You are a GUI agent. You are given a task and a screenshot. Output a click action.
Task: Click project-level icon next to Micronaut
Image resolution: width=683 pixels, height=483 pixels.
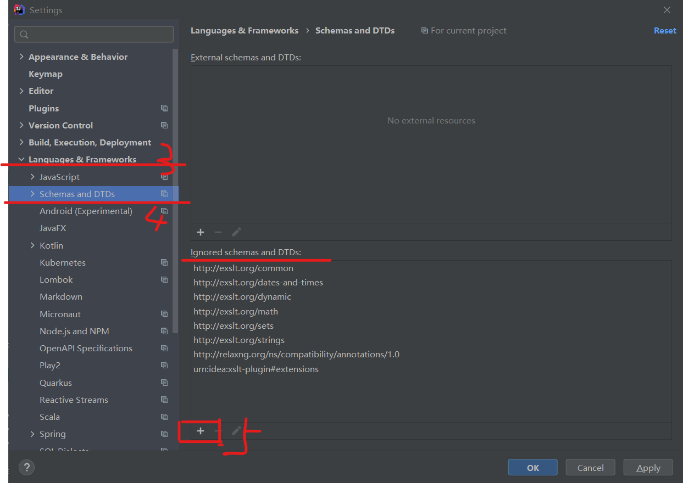click(x=164, y=314)
